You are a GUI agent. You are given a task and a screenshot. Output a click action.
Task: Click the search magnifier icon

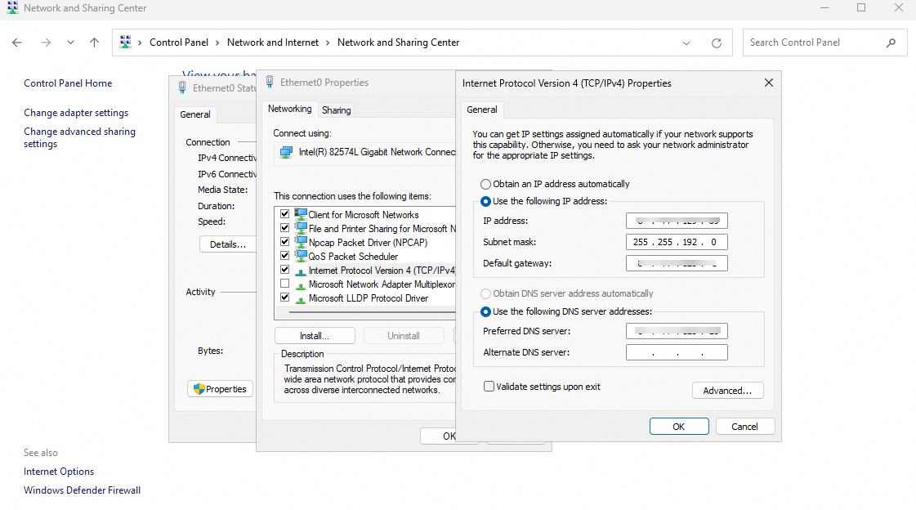[891, 42]
